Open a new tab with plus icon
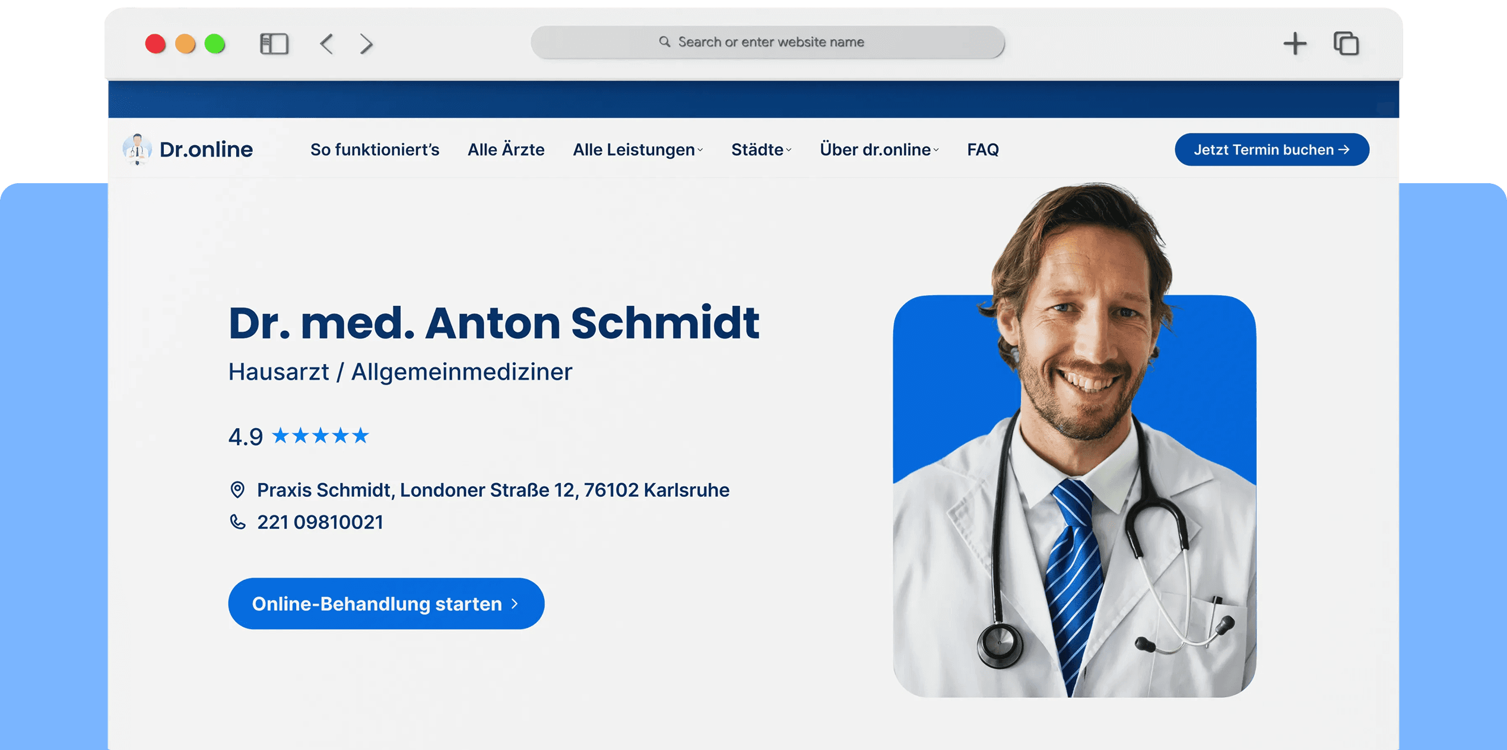1507x750 pixels. pyautogui.click(x=1295, y=43)
